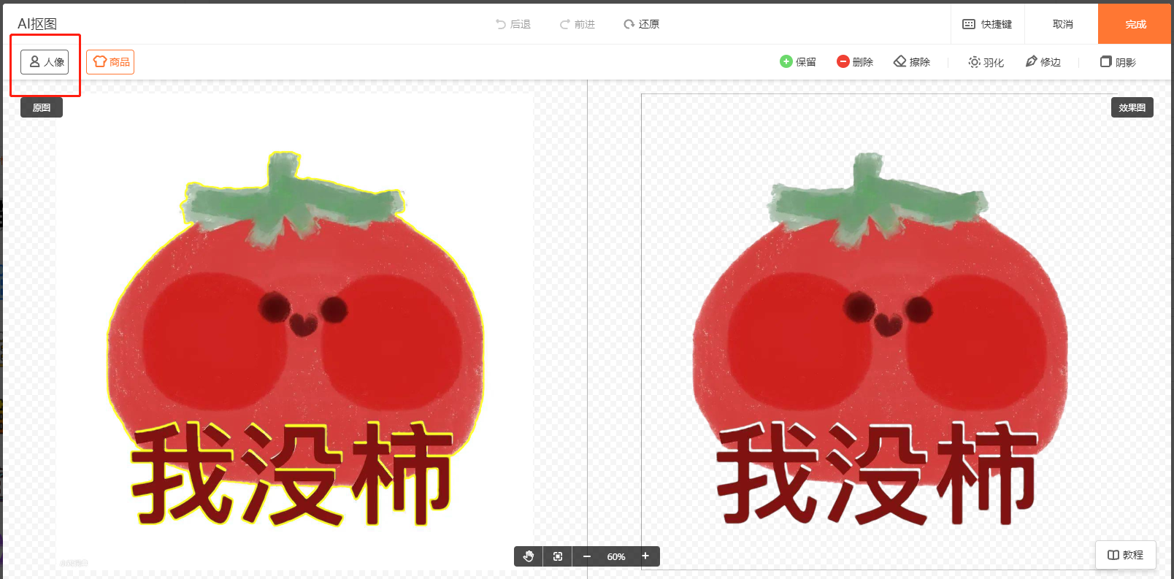
Task: Cancel the cutout with 取消
Action: 1062,24
